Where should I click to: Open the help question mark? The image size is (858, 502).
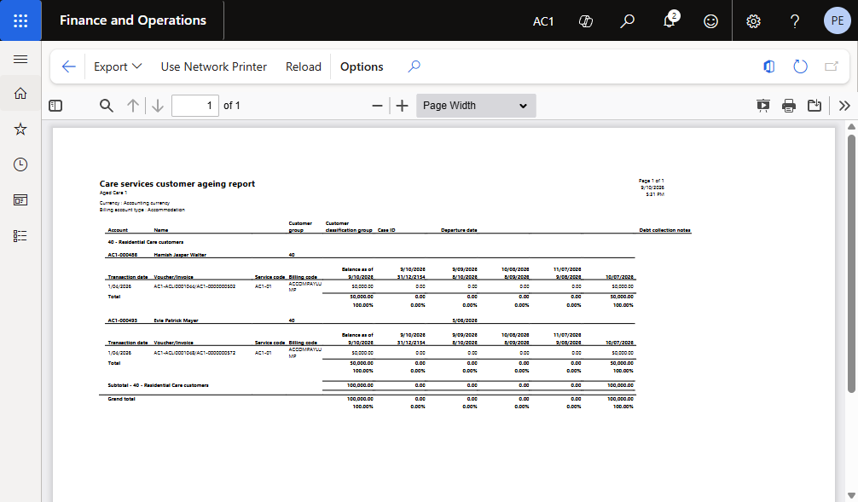[795, 20]
